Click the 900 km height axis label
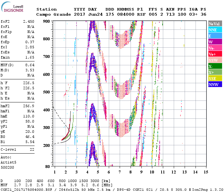224x192 pixels. point(46,21)
